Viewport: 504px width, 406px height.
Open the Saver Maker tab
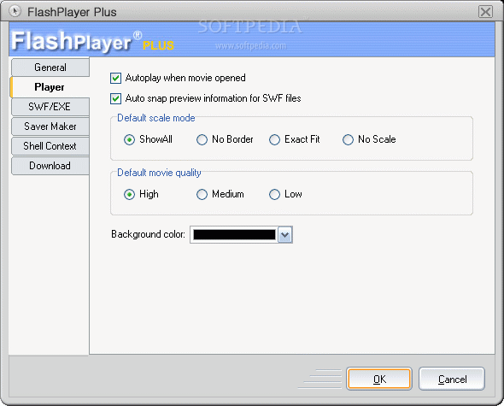[x=50, y=127]
